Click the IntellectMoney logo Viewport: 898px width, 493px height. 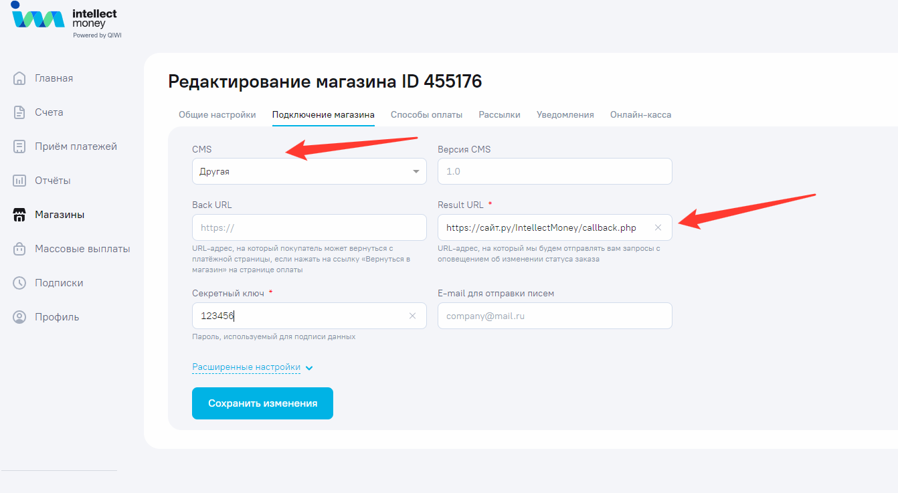(64, 20)
